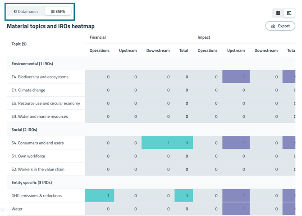Click the Datamaran logo icon in toggle
The image size is (302, 216).
click(x=15, y=11)
